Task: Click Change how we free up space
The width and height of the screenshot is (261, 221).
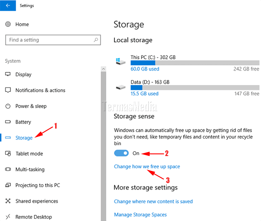Action: click(147, 167)
